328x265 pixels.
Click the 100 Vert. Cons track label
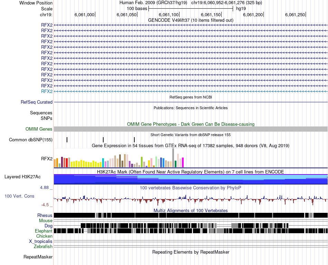coord(19,196)
